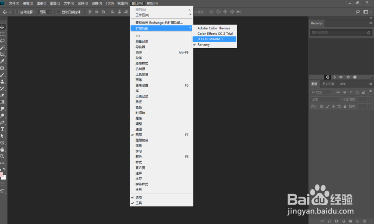Expand the 工作区(K) submenu

click(162, 15)
